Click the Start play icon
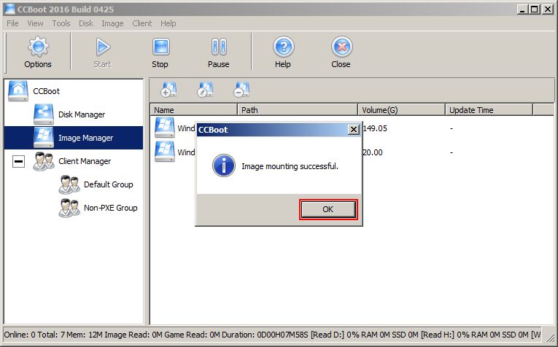Screen dimensions: 558x347 pos(103,47)
